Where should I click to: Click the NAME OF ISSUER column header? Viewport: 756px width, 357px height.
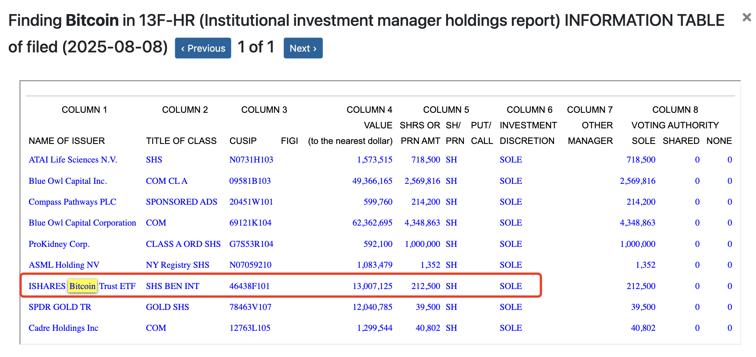pyautogui.click(x=67, y=141)
